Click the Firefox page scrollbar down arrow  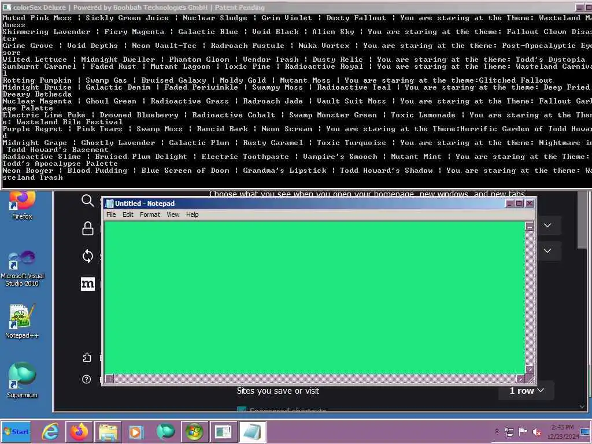583,406
